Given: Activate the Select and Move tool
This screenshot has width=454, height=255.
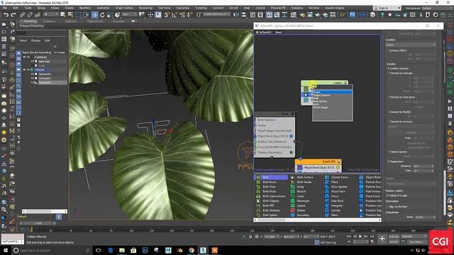Looking at the screenshot, I should tap(94, 15).
